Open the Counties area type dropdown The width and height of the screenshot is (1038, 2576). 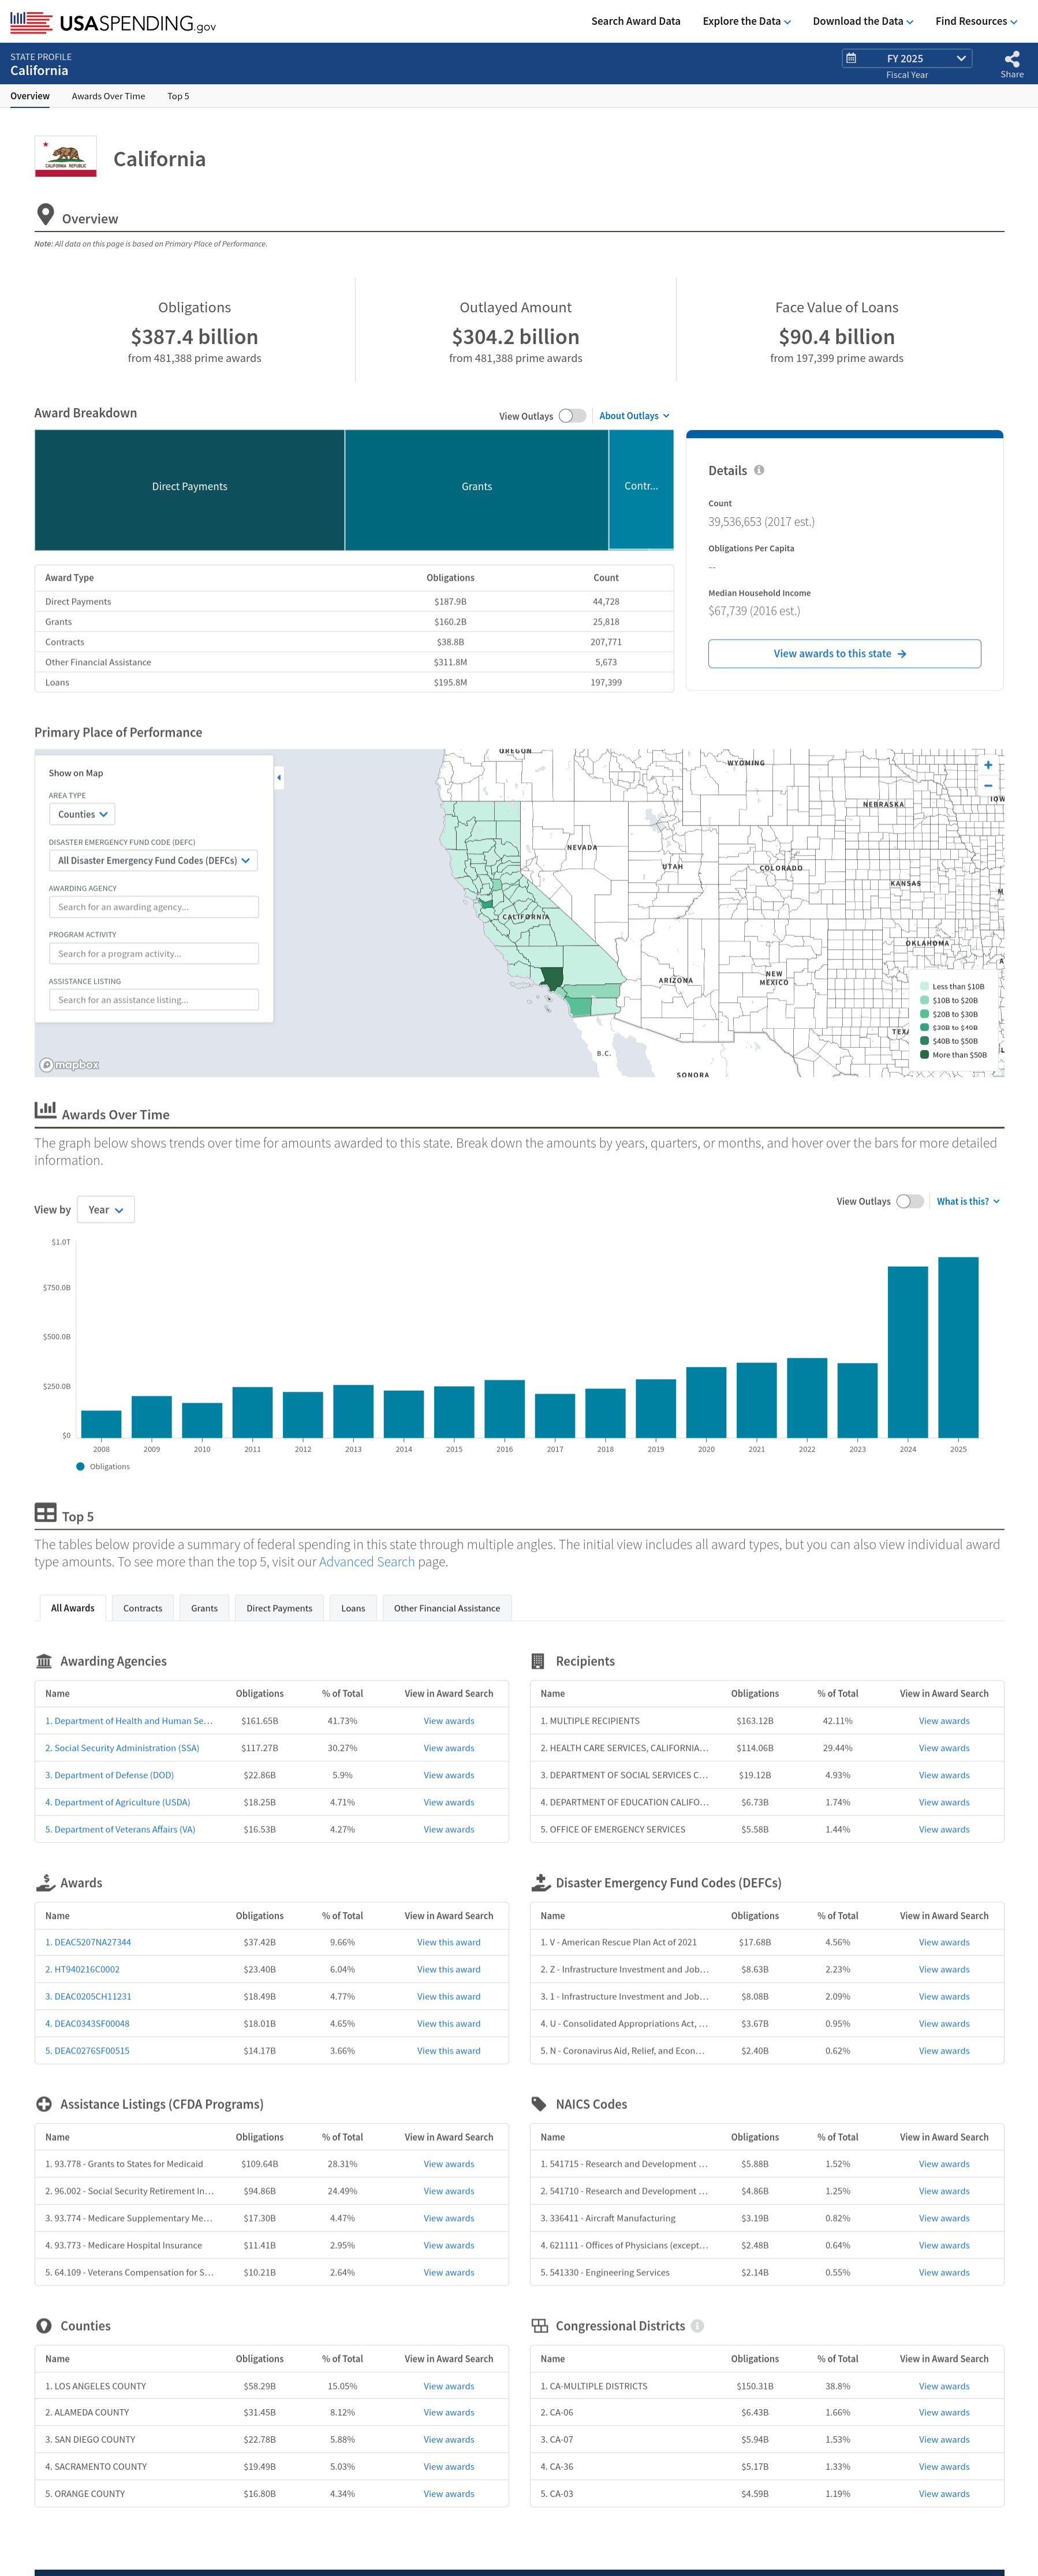[x=82, y=814]
